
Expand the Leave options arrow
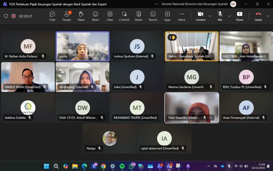(x=268, y=16)
